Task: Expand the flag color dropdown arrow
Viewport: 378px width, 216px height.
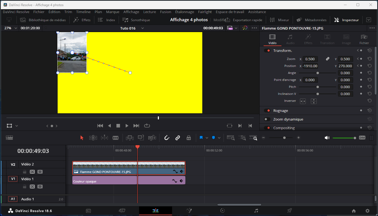Action: pyautogui.click(x=207, y=138)
